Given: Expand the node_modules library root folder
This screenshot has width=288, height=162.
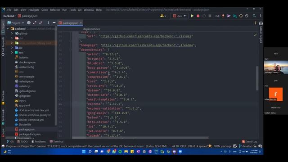Looking at the screenshot, I should [x=12, y=43].
